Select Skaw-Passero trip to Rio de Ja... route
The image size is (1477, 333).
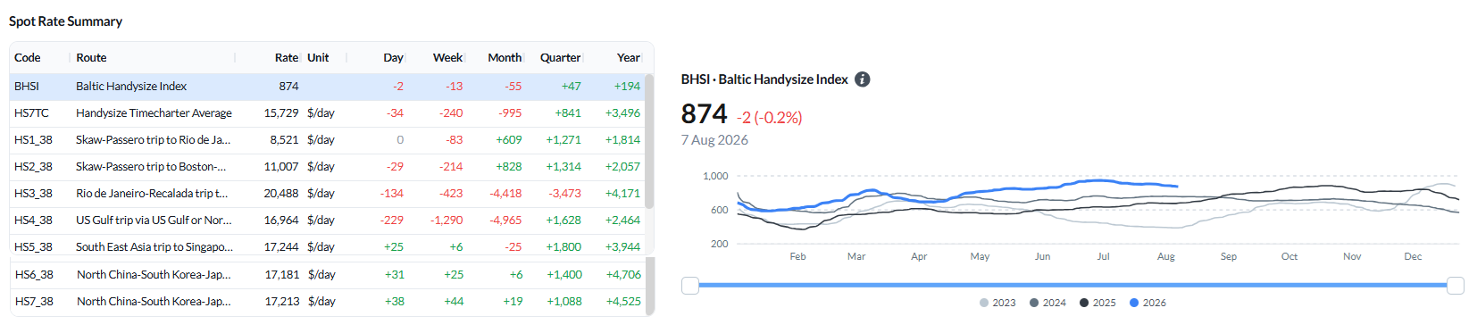click(153, 140)
